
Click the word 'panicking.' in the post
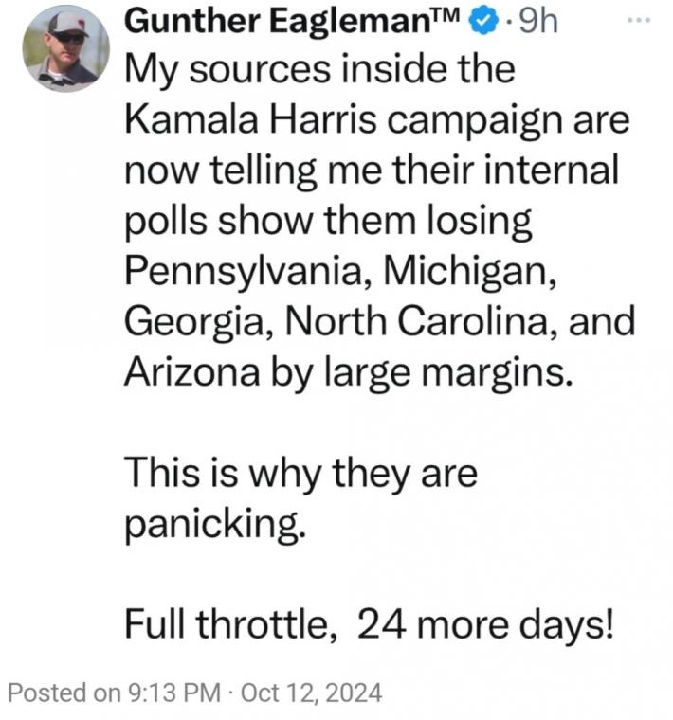click(x=215, y=524)
